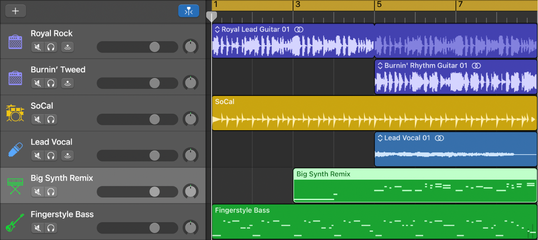Click the Burnin' Tweed volume slider
Viewport: 538px width, 240px height.
[154, 83]
